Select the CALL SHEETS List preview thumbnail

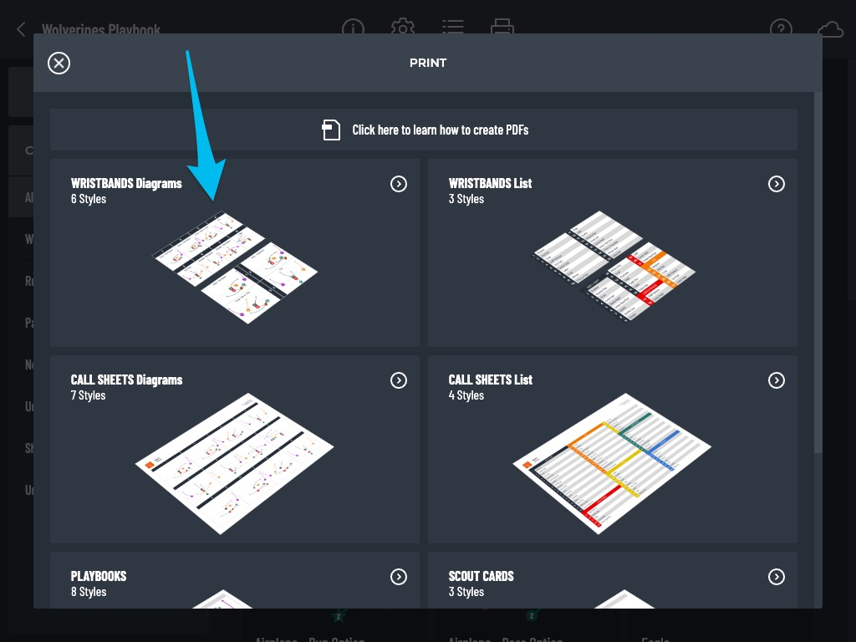(612, 463)
